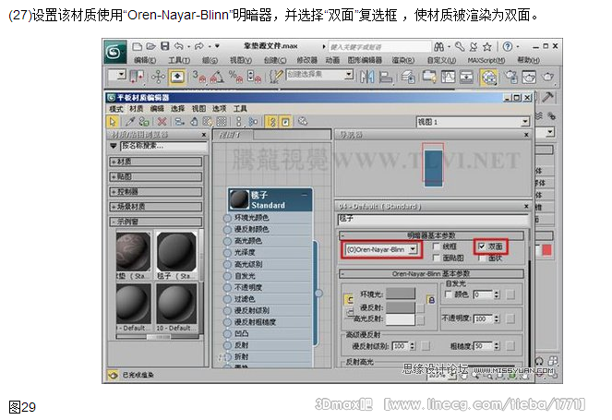Select the 毯子 sample sphere thumbnail
This screenshot has width=612, height=420.
176,252
